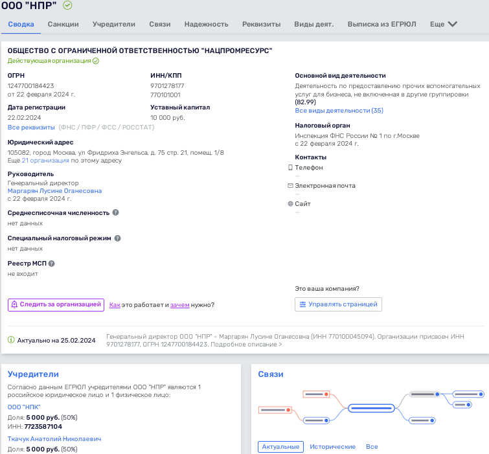Select the Актуальные connections filter
The width and height of the screenshot is (489, 454).
(280, 446)
